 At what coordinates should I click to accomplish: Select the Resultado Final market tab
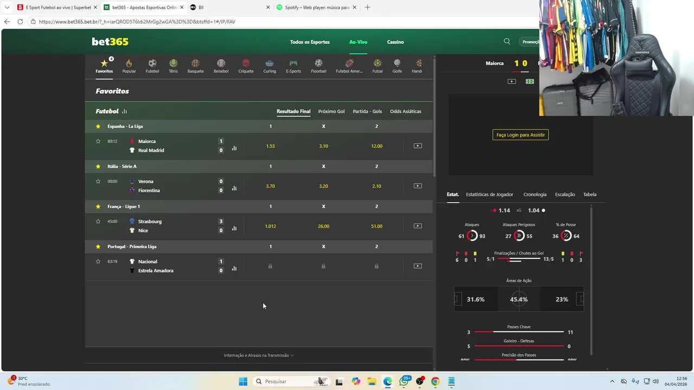293,111
